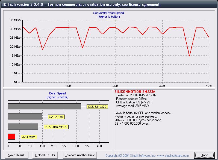Select the gray ATA UltraDMA 6 bar
The height and width of the screenshot is (160, 218).
click(x=23, y=127)
